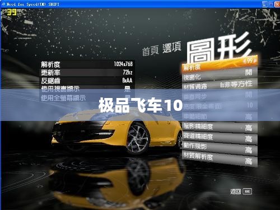Viewport: 280px width, 210px height.
Task: Change the 動作殘影 motion blur setting
Action: click(x=220, y=148)
